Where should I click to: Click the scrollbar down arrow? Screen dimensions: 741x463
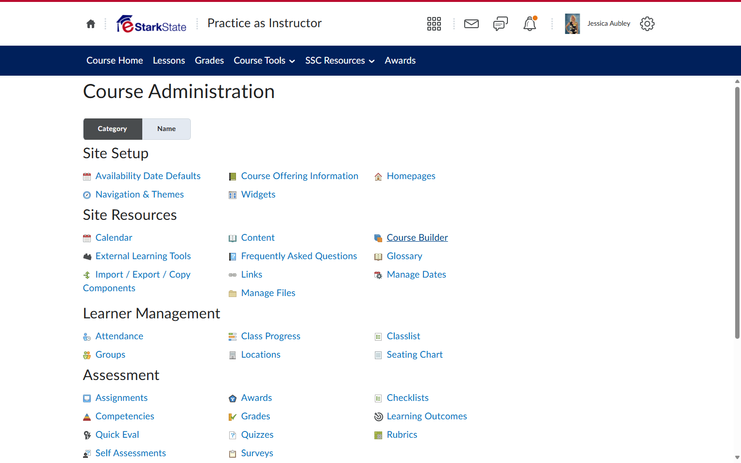coord(737,457)
